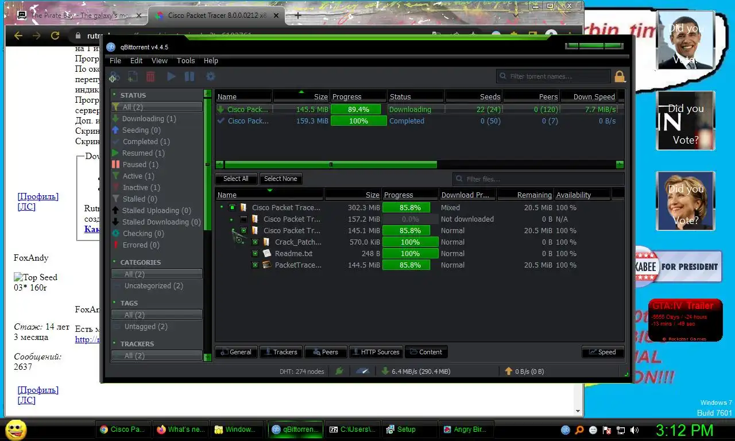Viewport: 735px width, 441px height.
Task: Uncheck the PacketTrace... file checkbox
Action: click(255, 265)
